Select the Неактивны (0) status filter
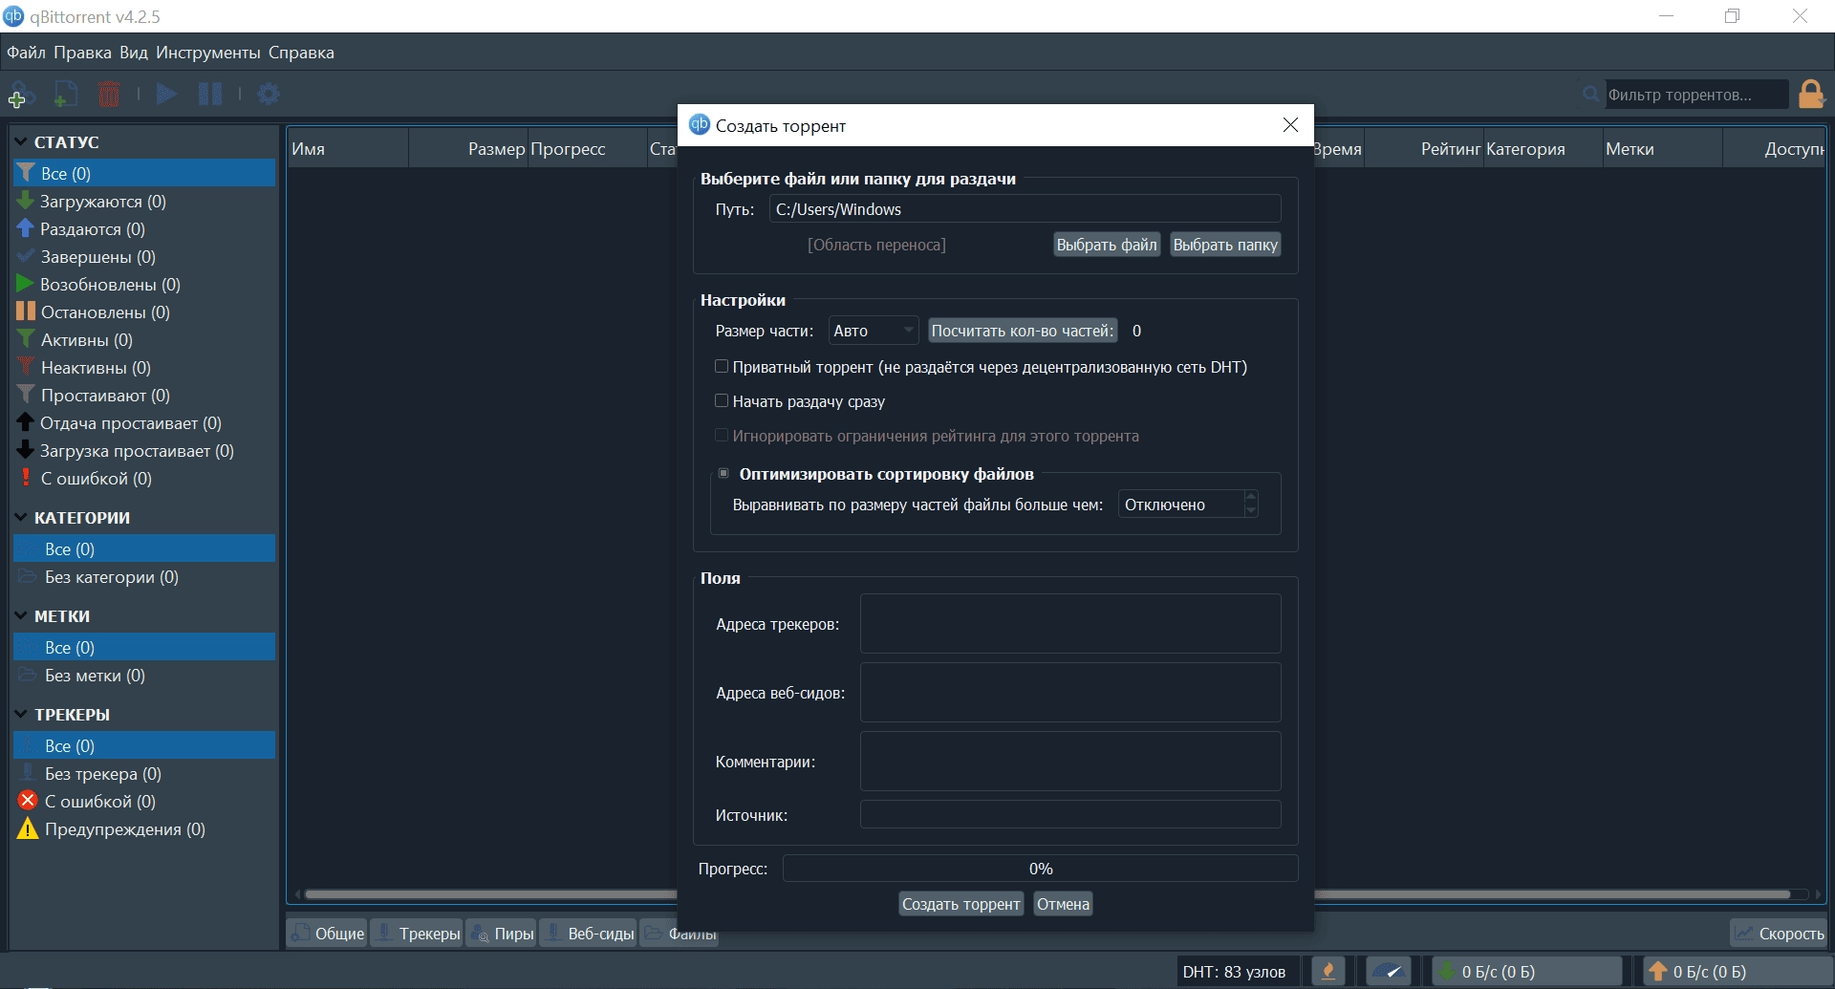Screen dimensions: 1835x989 tap(144, 368)
